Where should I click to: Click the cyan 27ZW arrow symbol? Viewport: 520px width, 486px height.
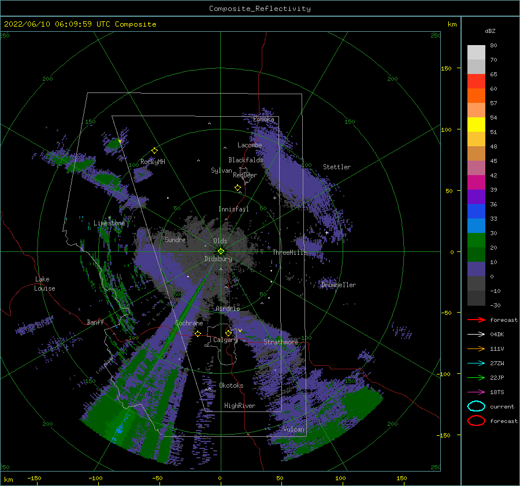pyautogui.click(x=476, y=363)
